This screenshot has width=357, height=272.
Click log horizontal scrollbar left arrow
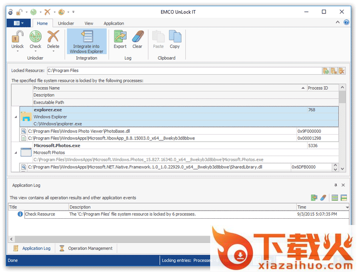(12, 239)
